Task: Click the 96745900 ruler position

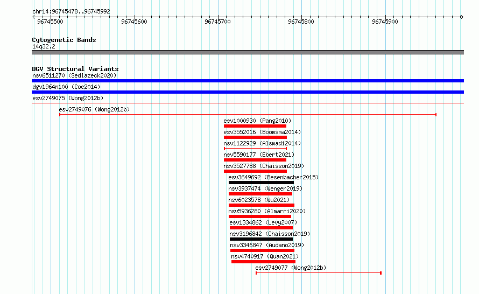Action: pyautogui.click(x=385, y=22)
